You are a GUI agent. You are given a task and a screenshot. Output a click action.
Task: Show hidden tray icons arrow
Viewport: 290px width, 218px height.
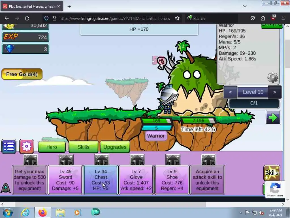tap(241, 213)
